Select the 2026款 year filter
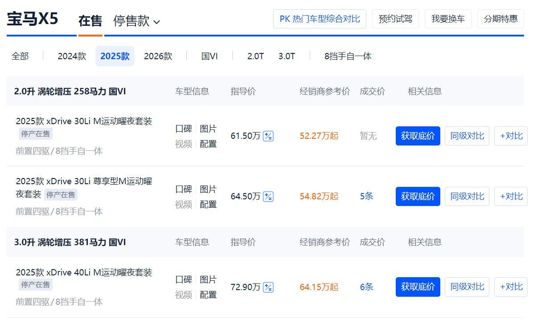 click(x=158, y=56)
